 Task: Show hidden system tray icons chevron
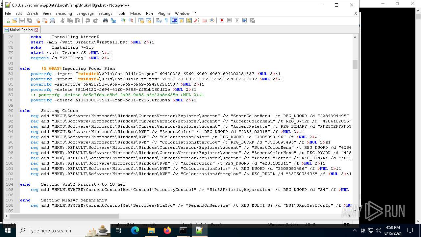point(355,230)
